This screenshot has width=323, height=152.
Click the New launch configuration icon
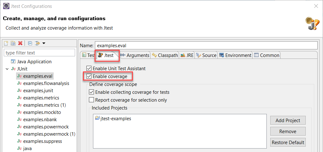pyautogui.click(x=6, y=43)
